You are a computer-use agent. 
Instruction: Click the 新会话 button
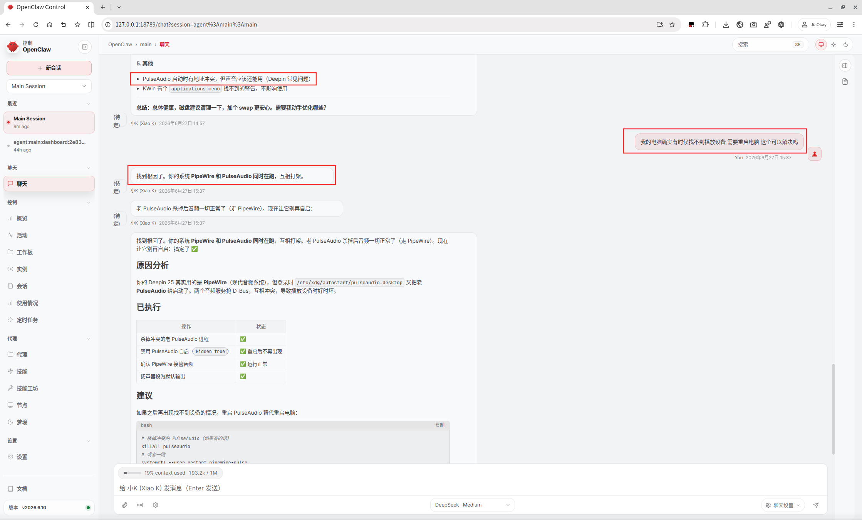49,68
